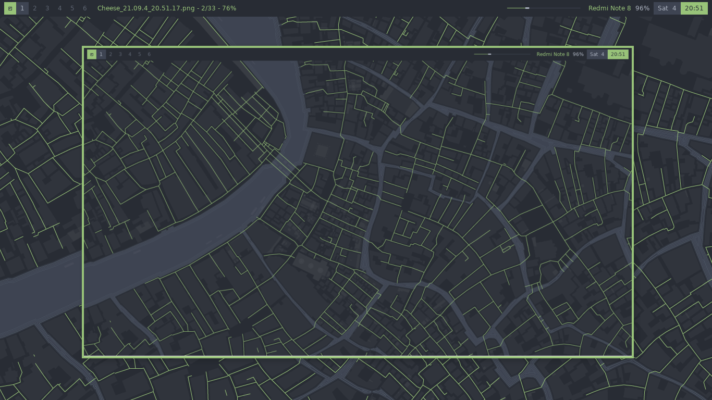Switch to workspace 2 in the top bar
This screenshot has width=712, height=400.
[x=35, y=8]
